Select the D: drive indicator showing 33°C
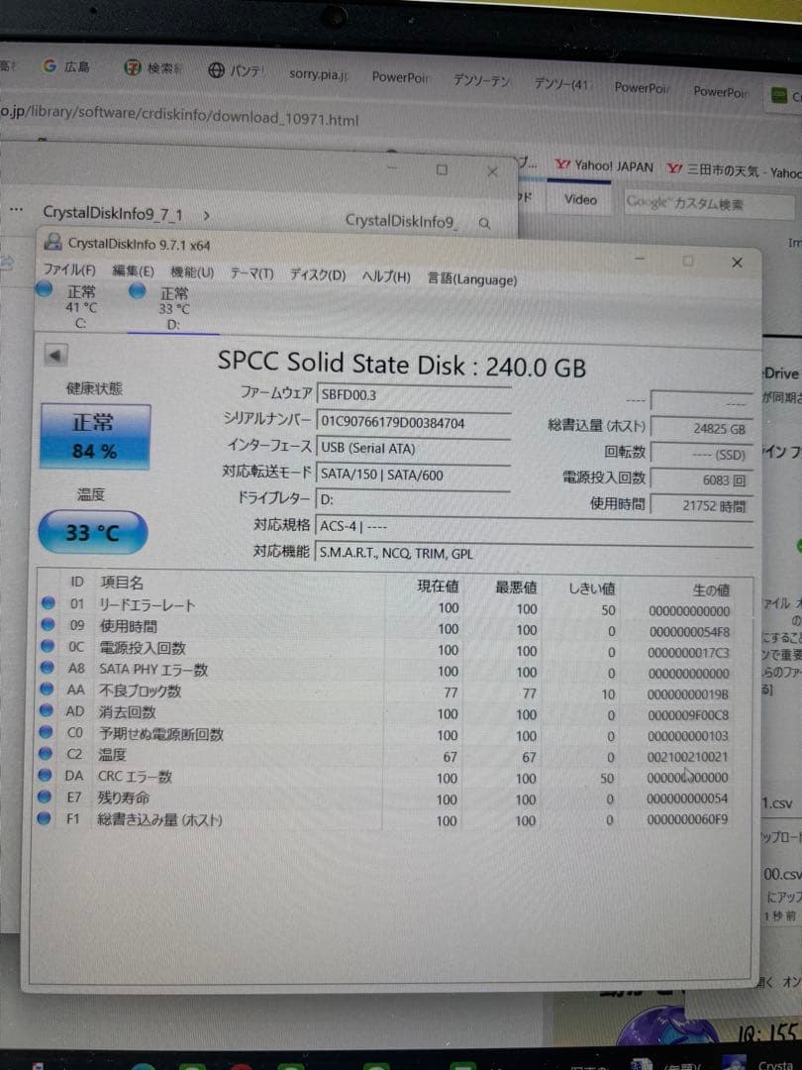The width and height of the screenshot is (802, 1070). pyautogui.click(x=137, y=291)
